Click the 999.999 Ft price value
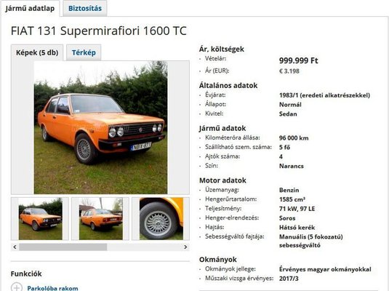 (x=298, y=60)
